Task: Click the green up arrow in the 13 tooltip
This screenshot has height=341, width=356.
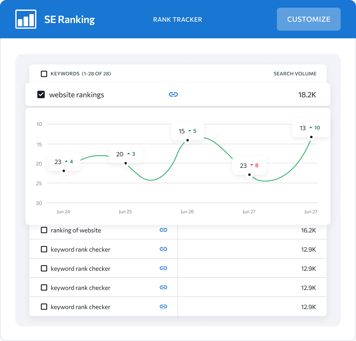Action: point(310,127)
